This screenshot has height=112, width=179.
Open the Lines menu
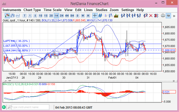(x=88, y=10)
